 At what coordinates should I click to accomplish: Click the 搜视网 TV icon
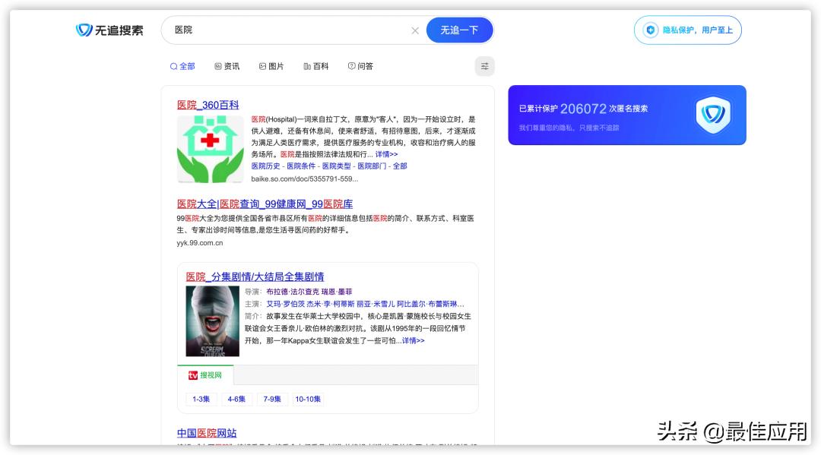coord(193,375)
